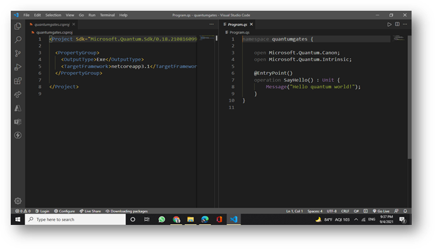Click the TargetFramework line in csproj

coord(129,67)
